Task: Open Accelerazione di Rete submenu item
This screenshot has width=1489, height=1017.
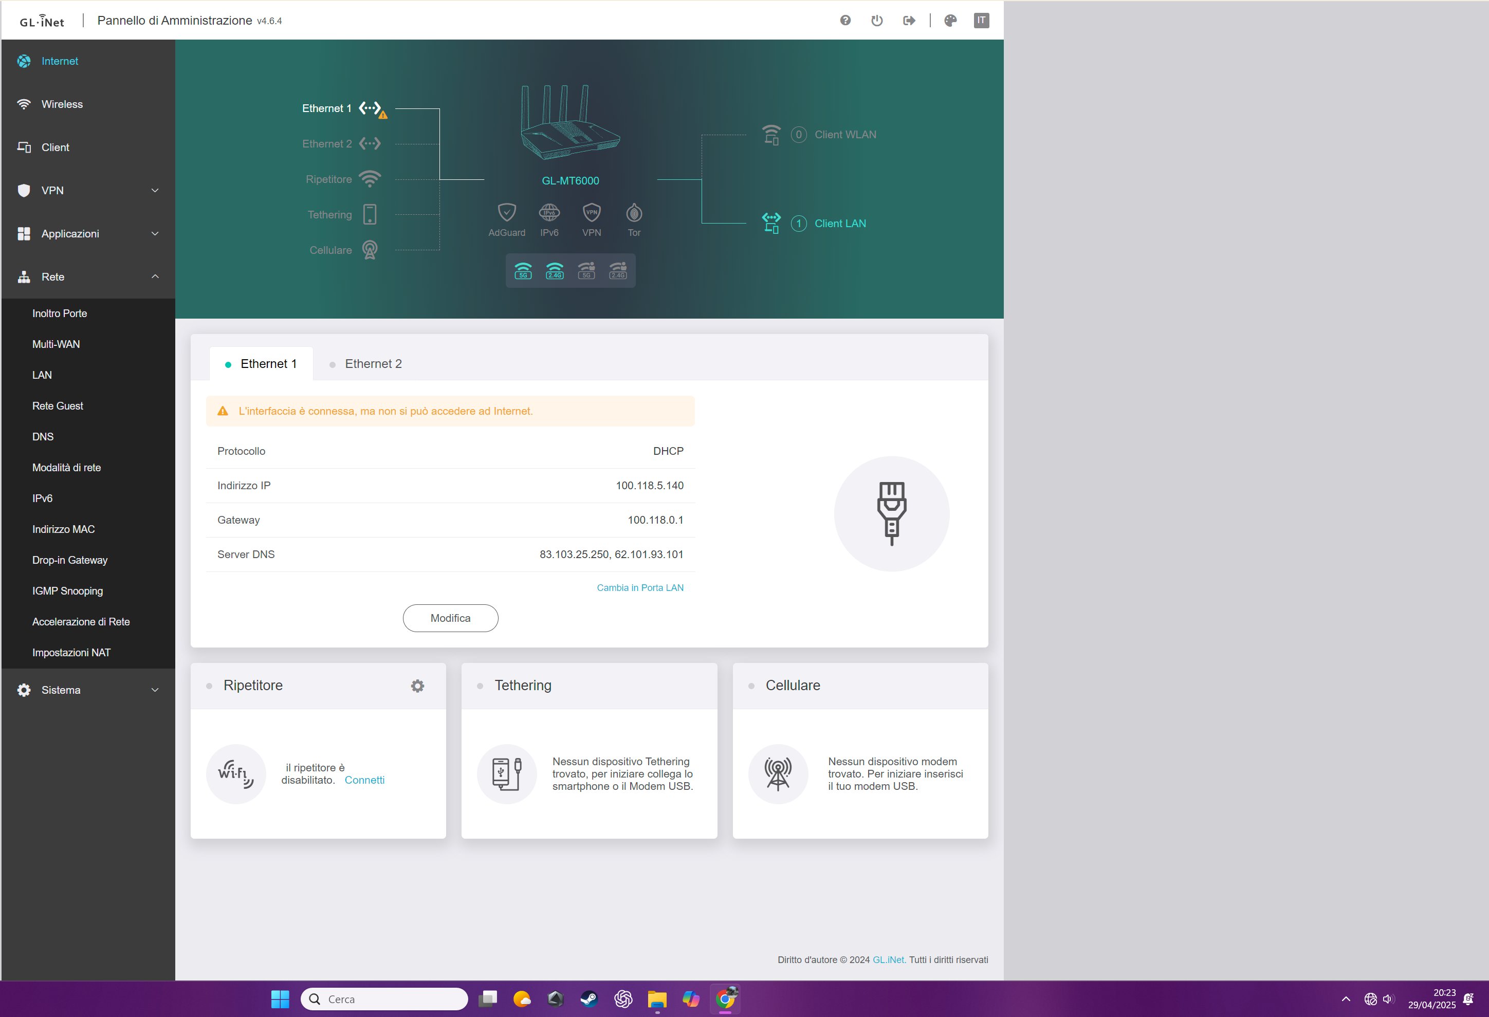Action: (x=88, y=621)
